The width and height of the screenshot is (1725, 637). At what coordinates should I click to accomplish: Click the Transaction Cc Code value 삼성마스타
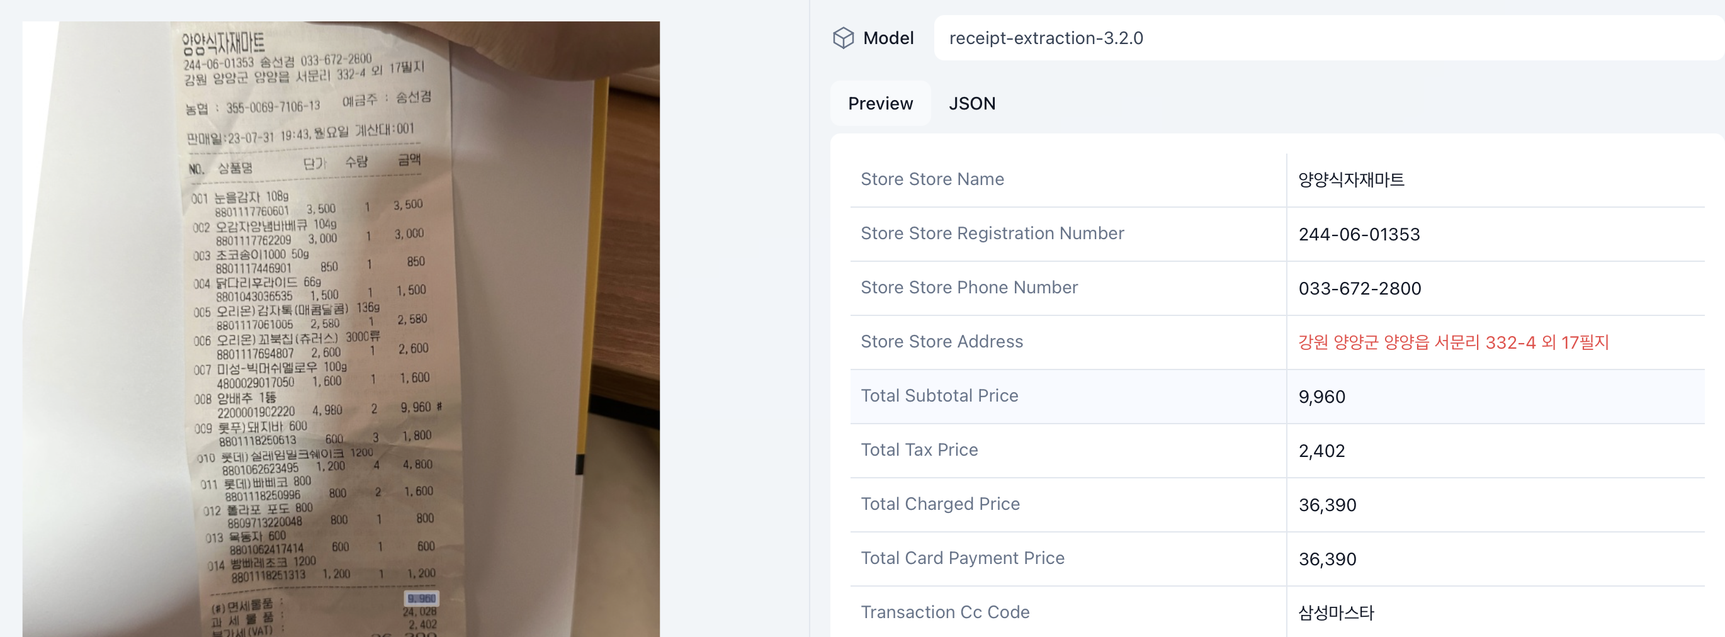pyautogui.click(x=1336, y=613)
